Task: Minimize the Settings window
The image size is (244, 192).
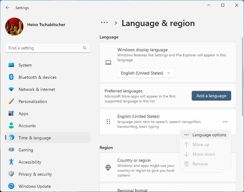Action: click(x=209, y=5)
